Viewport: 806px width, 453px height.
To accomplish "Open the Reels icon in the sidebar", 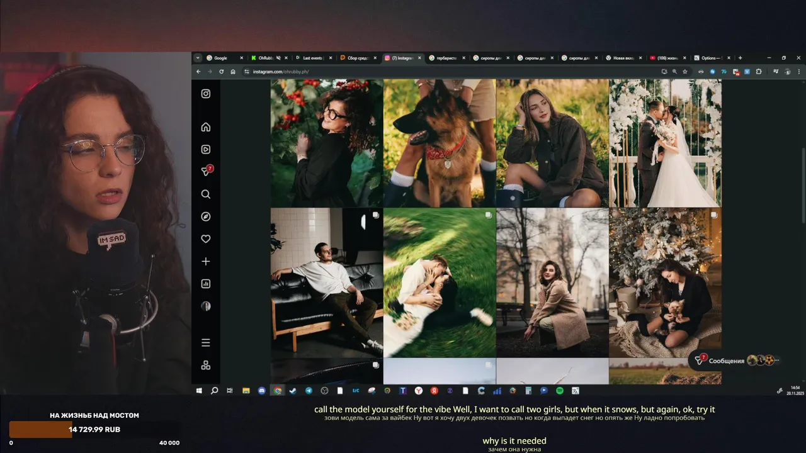I will (205, 150).
